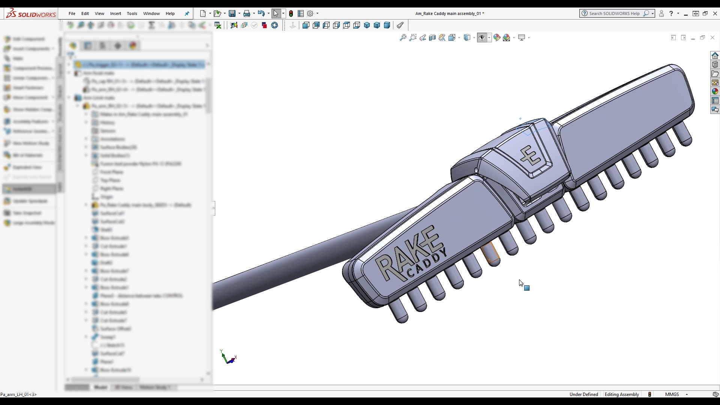Toggle the menu bar pin
This screenshot has width=720, height=405.
pyautogui.click(x=186, y=13)
